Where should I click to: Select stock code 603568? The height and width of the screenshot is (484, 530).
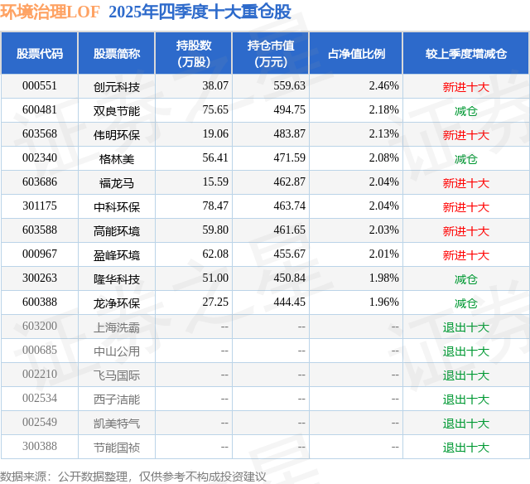(40, 134)
